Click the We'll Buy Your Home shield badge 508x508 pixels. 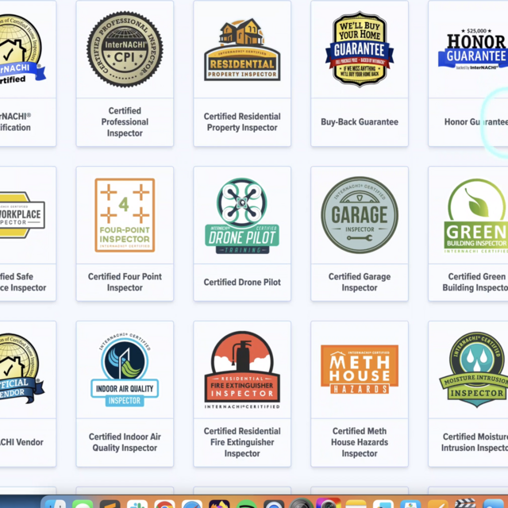[360, 49]
